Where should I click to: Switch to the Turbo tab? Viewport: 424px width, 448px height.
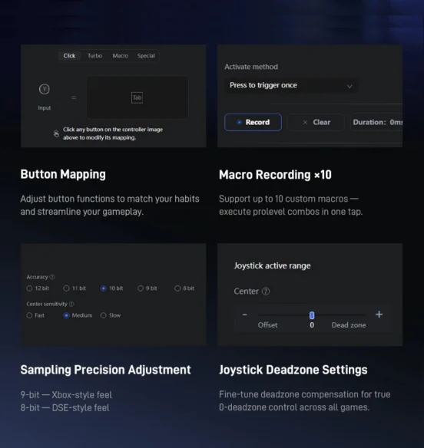(94, 56)
